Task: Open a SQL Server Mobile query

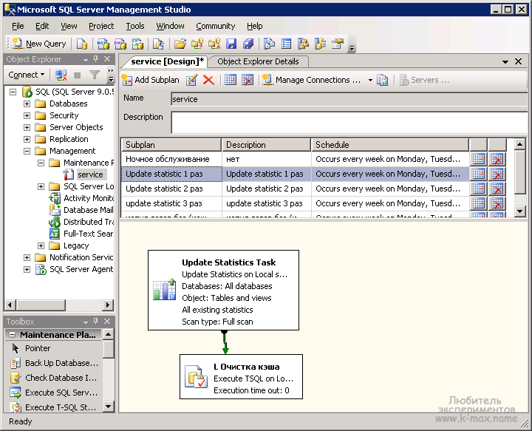Action: 158,44
